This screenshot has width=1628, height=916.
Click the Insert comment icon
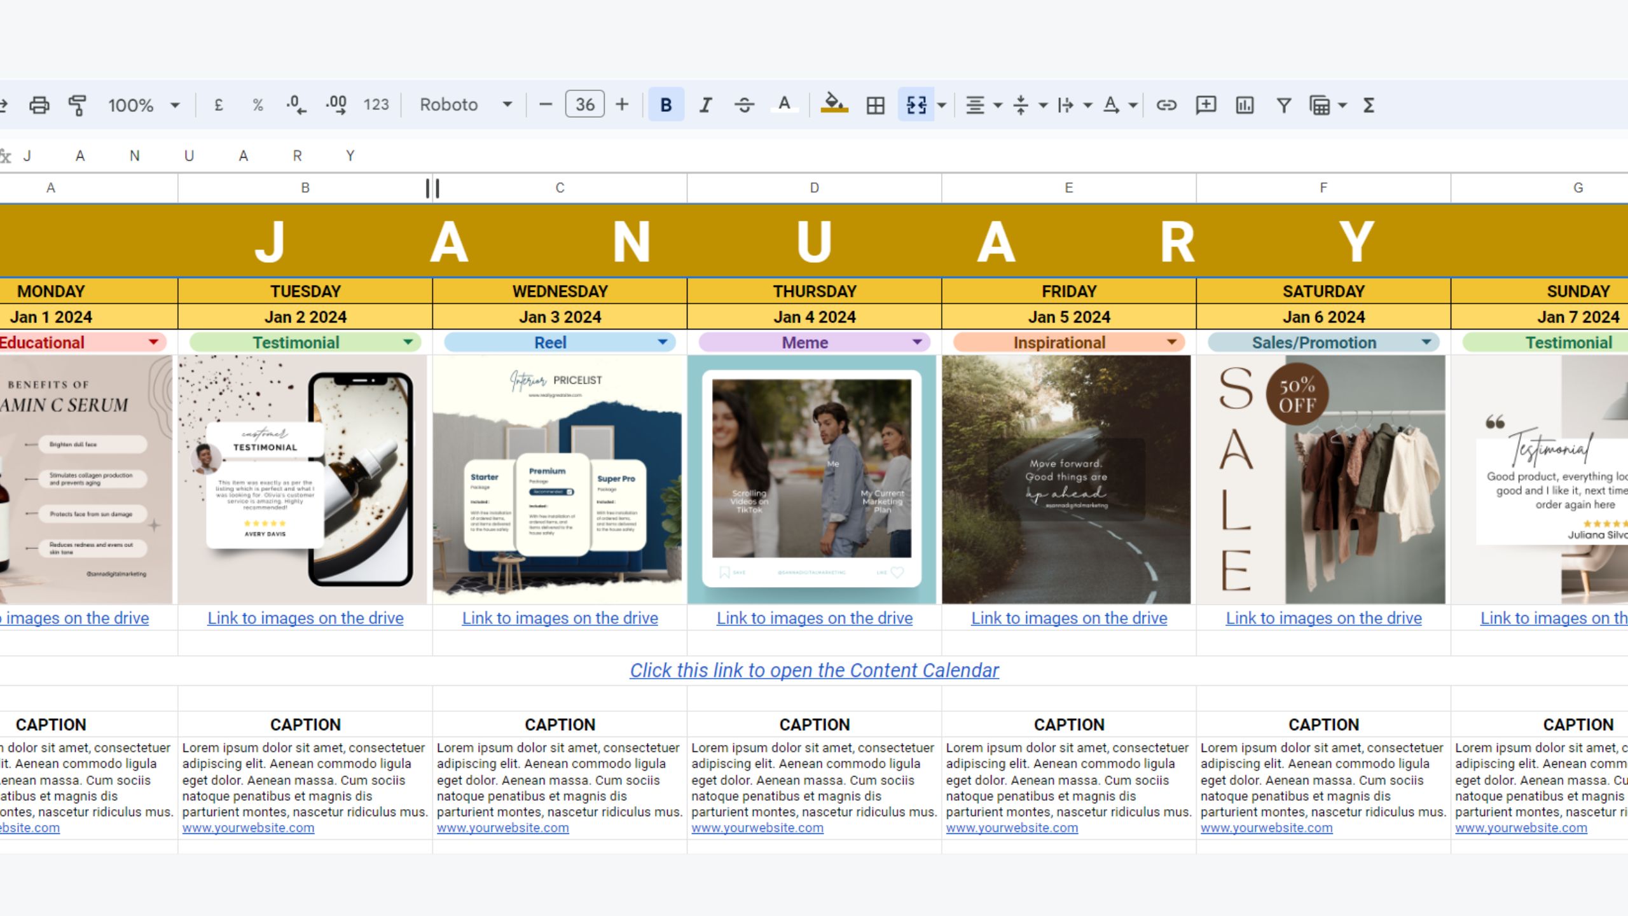click(1206, 105)
